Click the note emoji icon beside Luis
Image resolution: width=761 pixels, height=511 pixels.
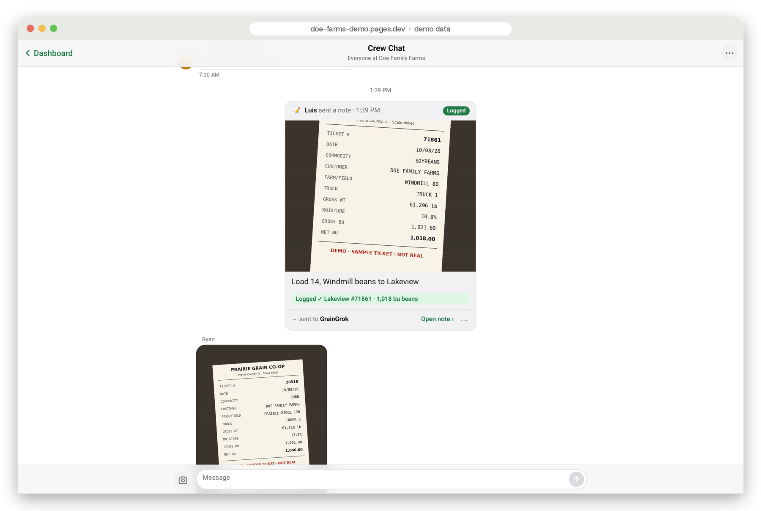coord(296,110)
